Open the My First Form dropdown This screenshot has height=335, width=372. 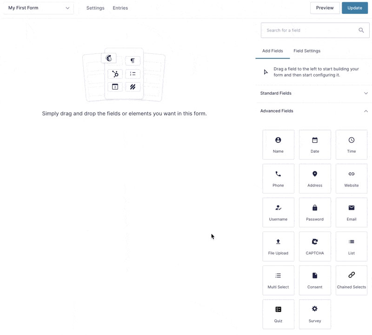pyautogui.click(x=39, y=8)
